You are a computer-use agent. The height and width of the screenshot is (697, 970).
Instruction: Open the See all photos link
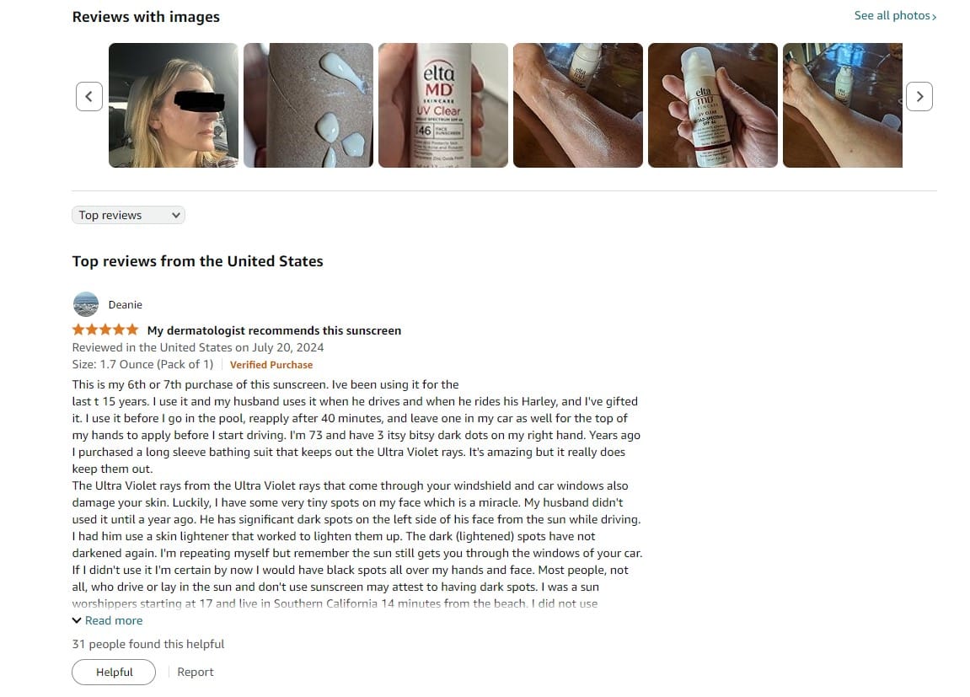click(x=895, y=15)
